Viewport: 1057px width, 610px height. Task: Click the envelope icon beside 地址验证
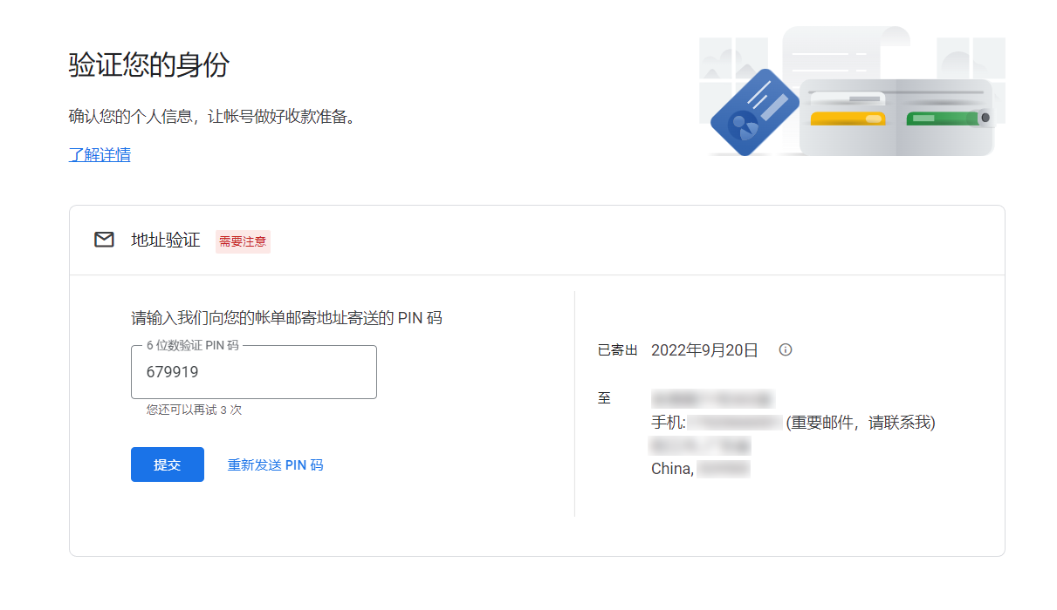tap(104, 240)
